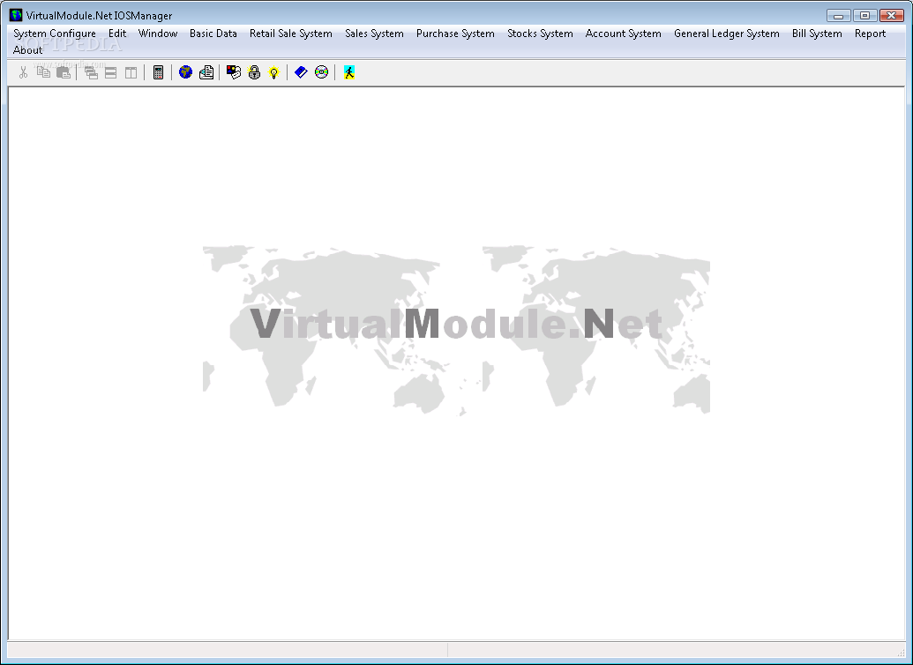913x665 pixels.
Task: Click the status bar resize grip
Action: pos(901,653)
